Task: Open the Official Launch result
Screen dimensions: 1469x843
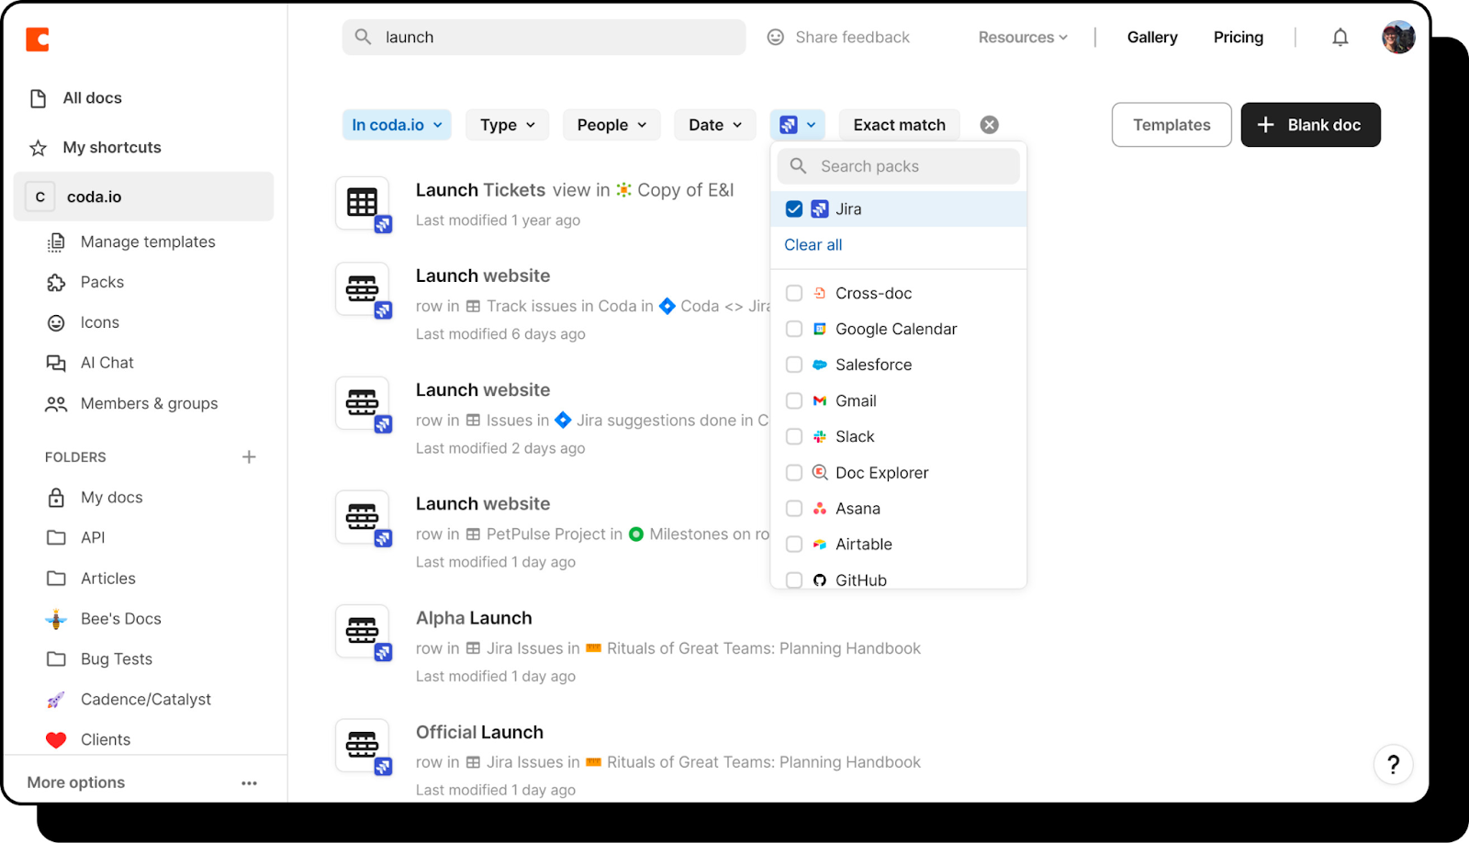Action: 479,732
